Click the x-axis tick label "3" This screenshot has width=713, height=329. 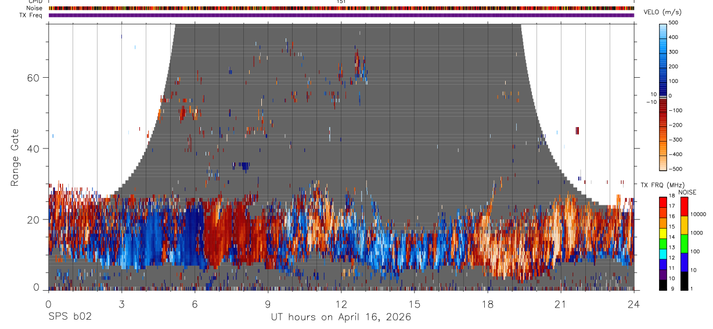coord(121,303)
